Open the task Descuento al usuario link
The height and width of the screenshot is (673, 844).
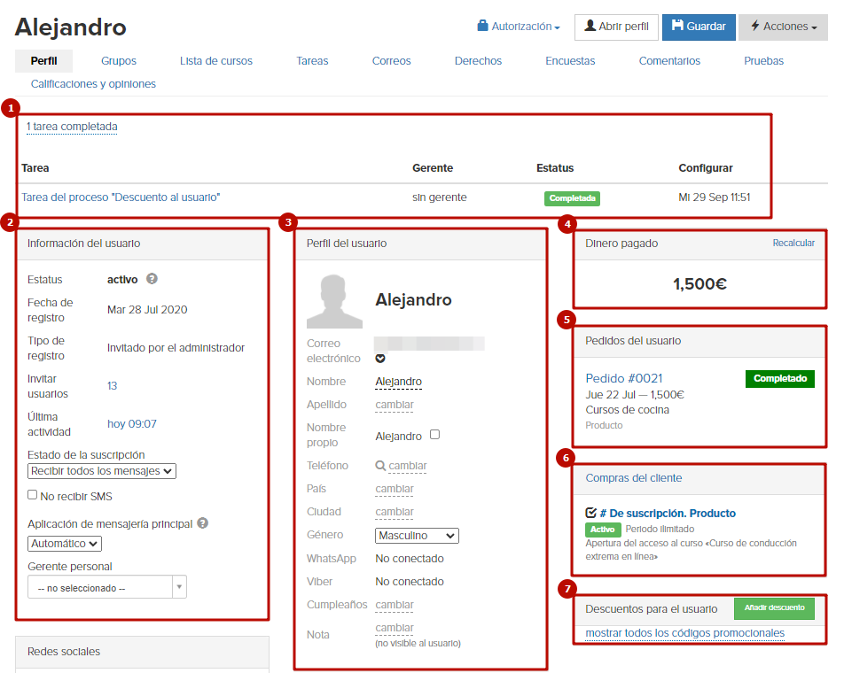coord(121,197)
